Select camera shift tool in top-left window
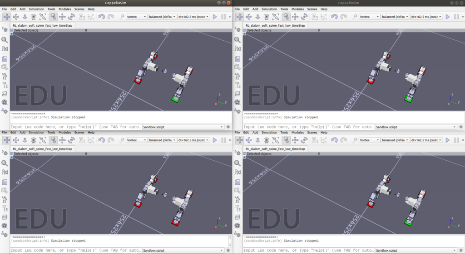Image resolution: width=465 pixels, height=254 pixels. 25,17
